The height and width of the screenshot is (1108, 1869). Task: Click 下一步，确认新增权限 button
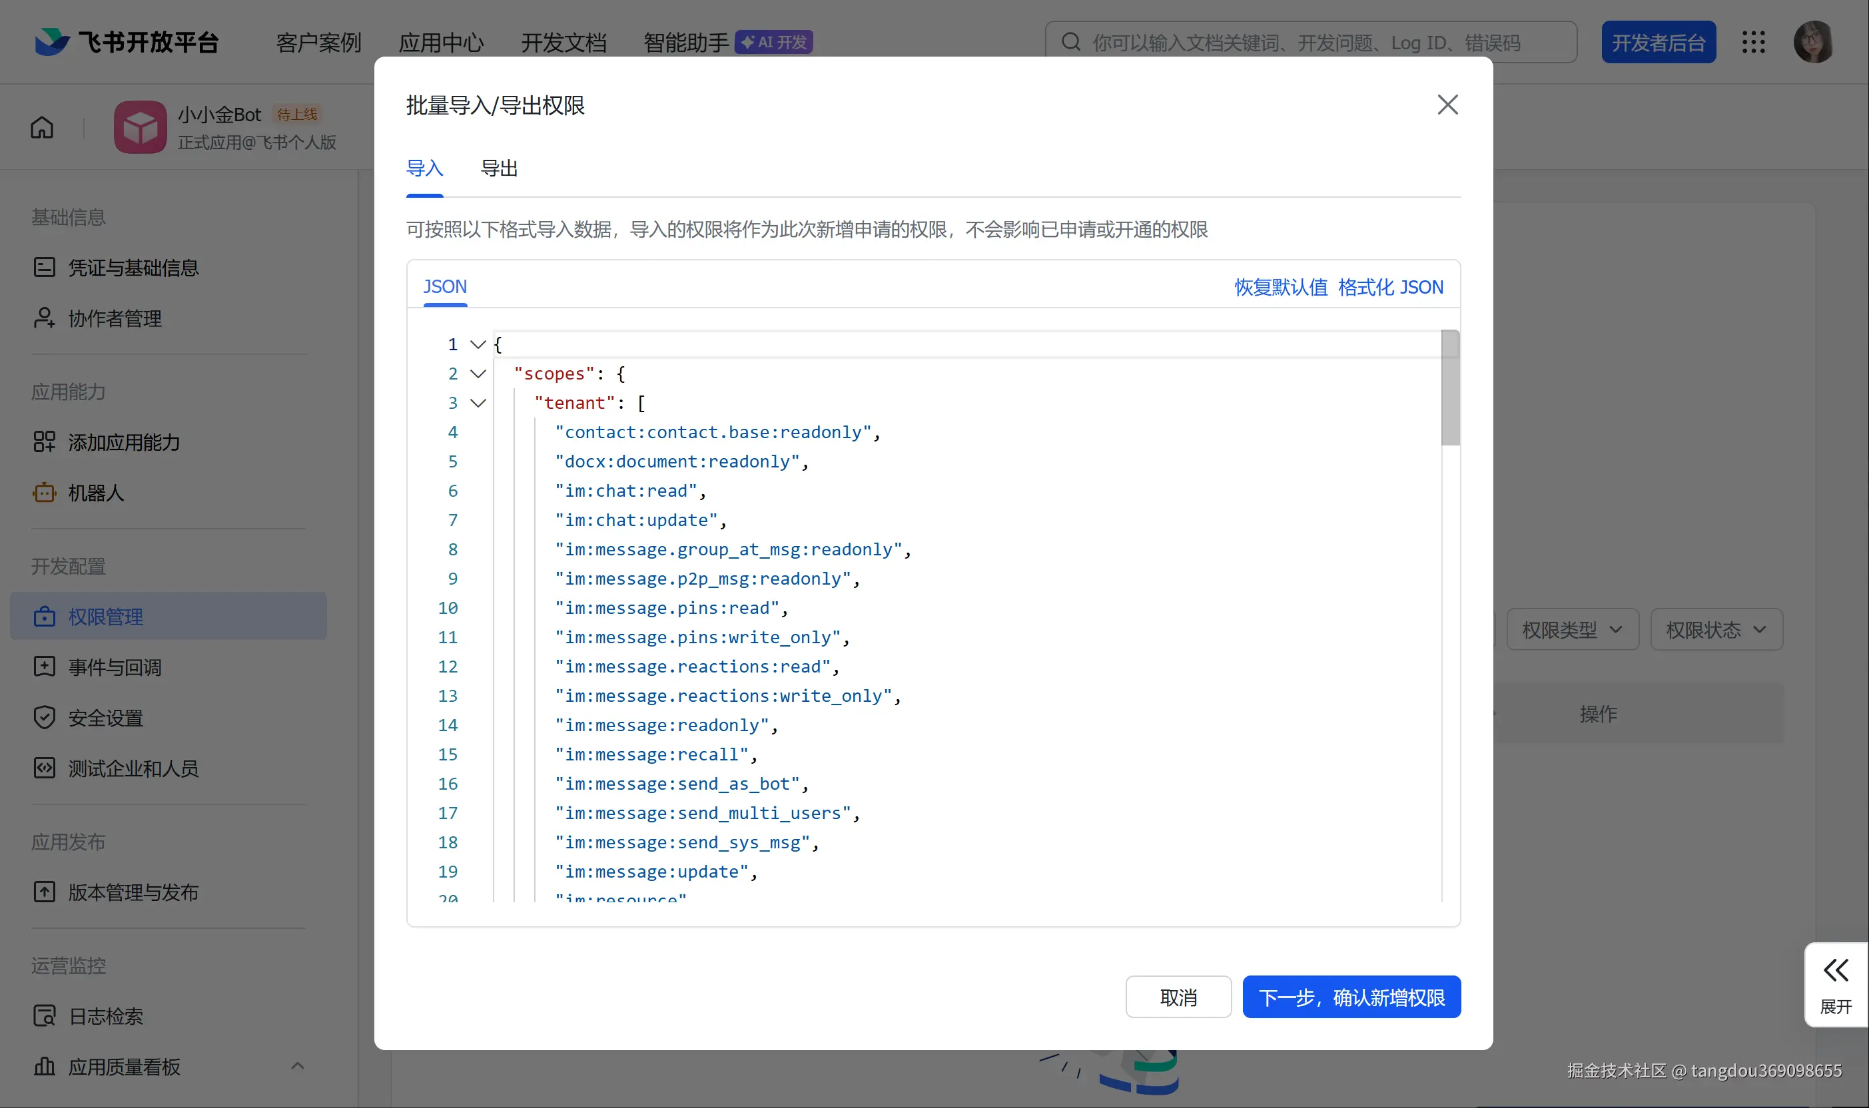coord(1351,997)
